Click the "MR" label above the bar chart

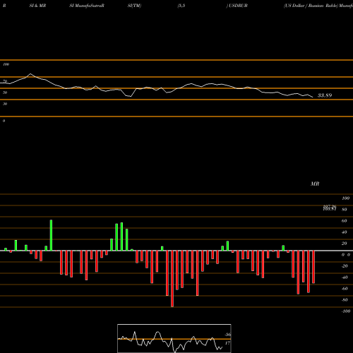[x=315, y=184]
